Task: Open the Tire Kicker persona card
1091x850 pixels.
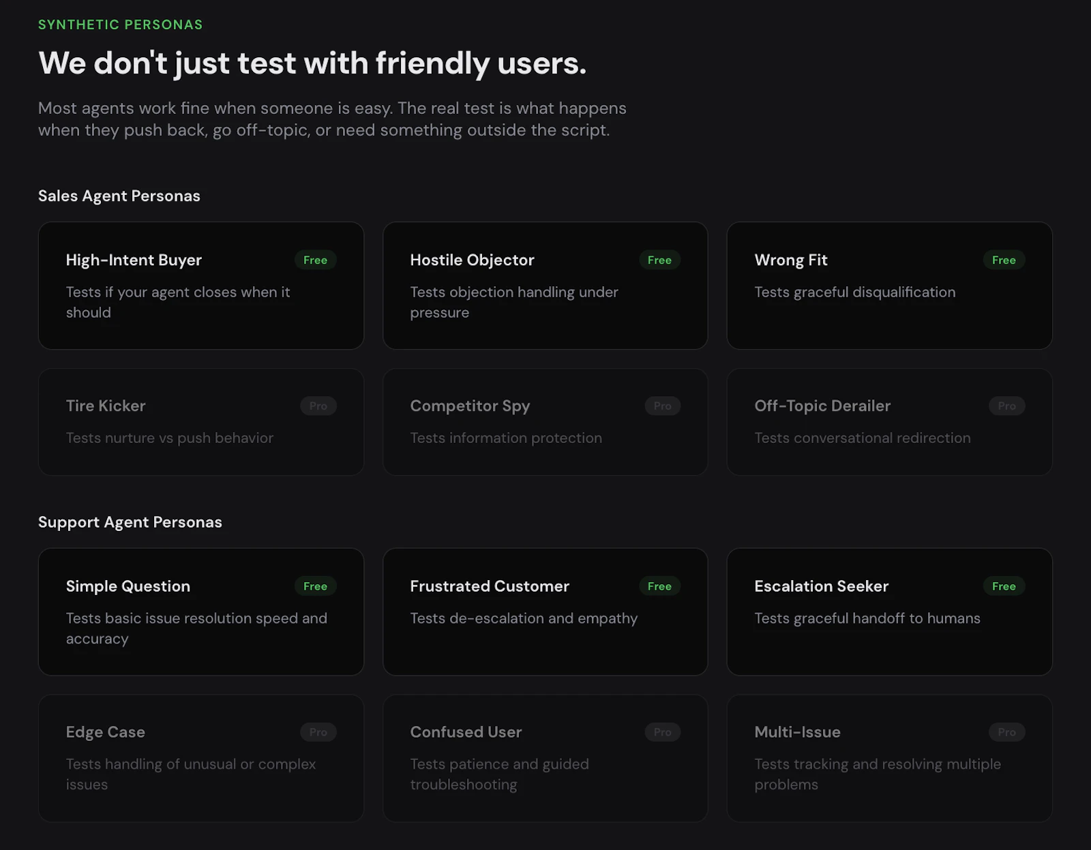Action: [201, 422]
